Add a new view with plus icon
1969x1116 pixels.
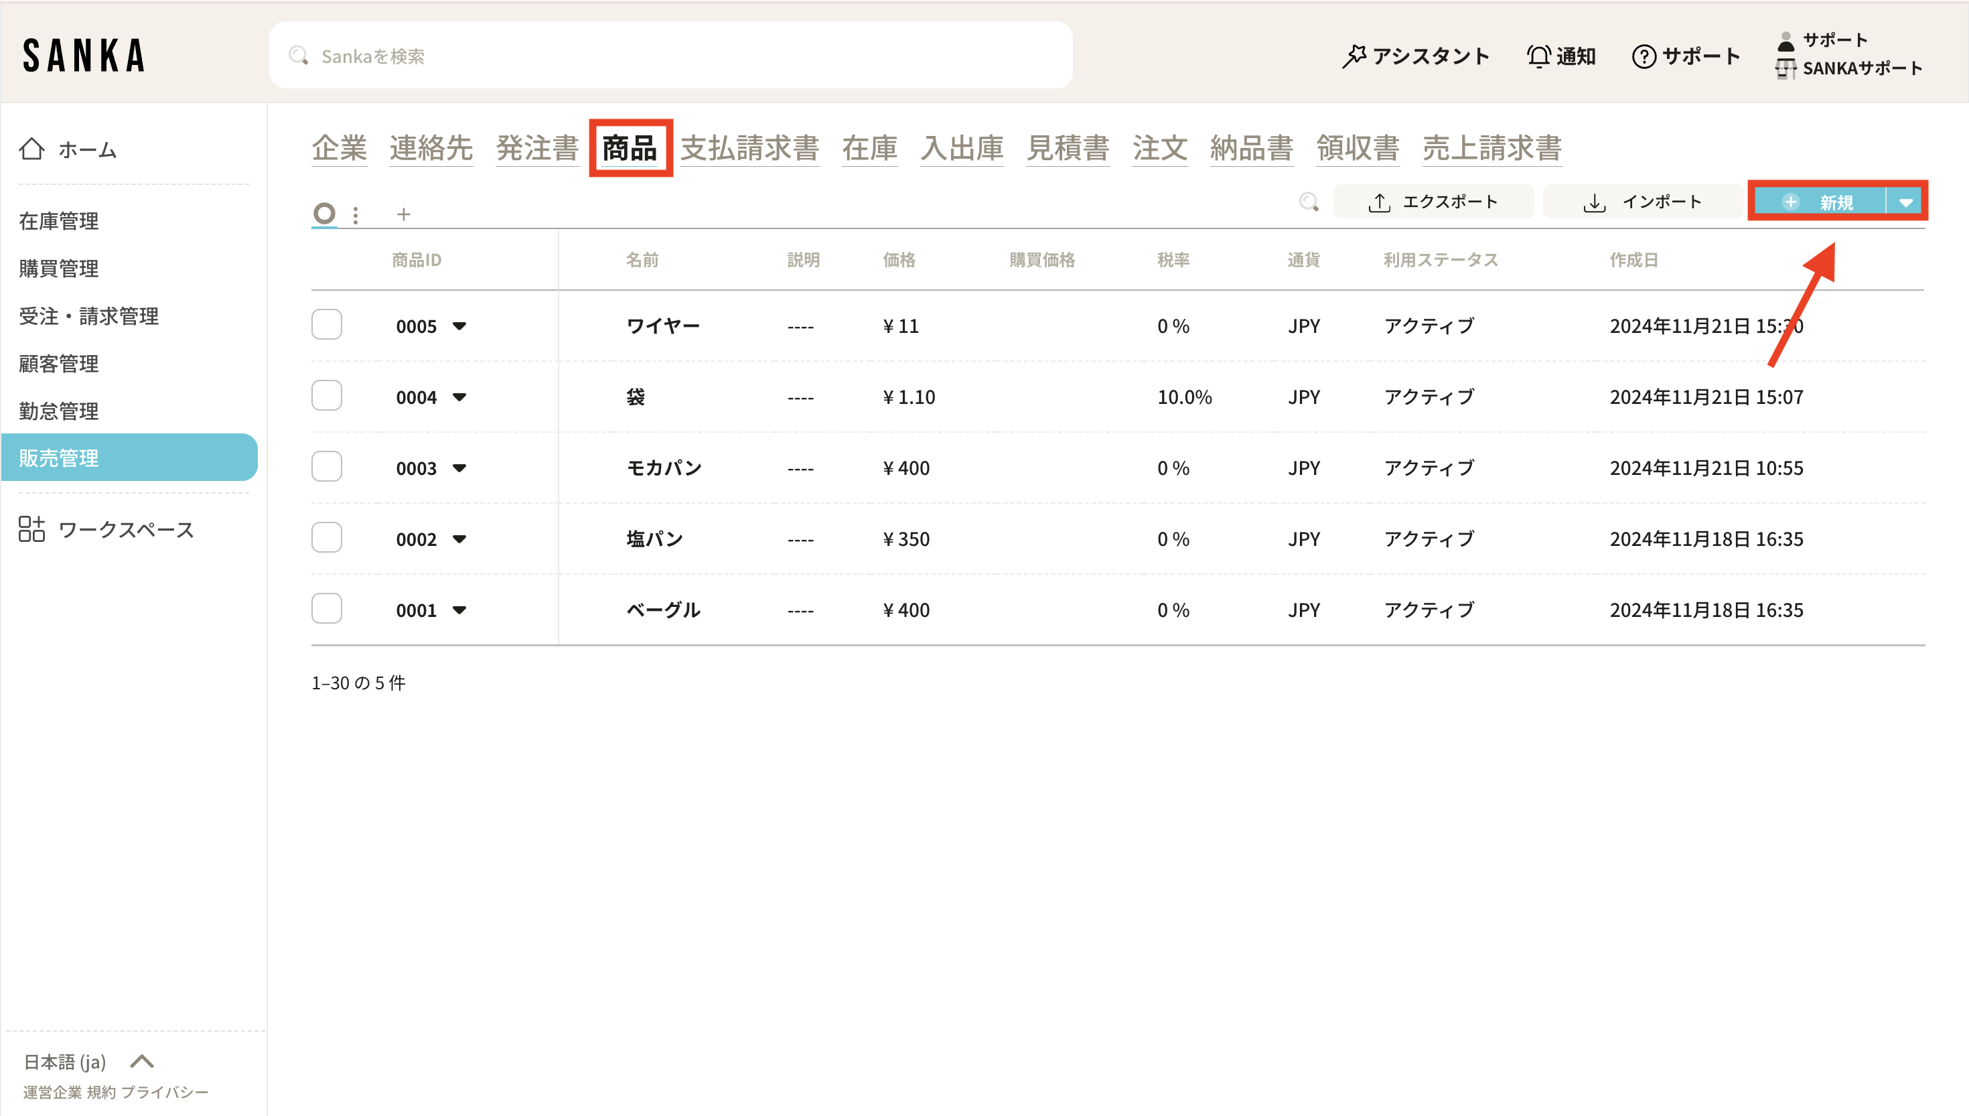pyautogui.click(x=404, y=214)
